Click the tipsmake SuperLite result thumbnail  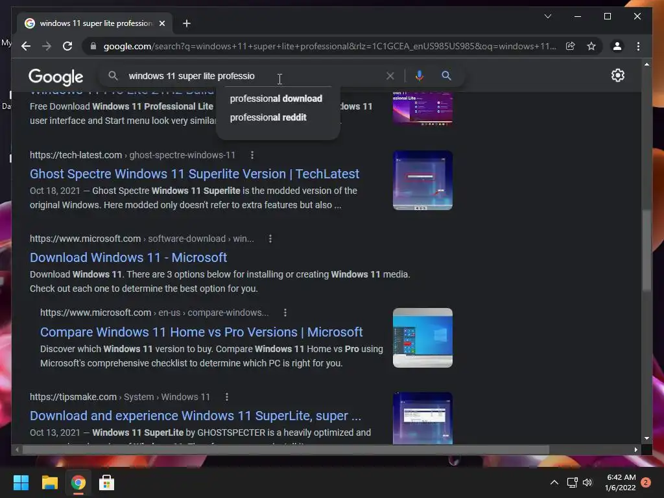click(x=423, y=418)
